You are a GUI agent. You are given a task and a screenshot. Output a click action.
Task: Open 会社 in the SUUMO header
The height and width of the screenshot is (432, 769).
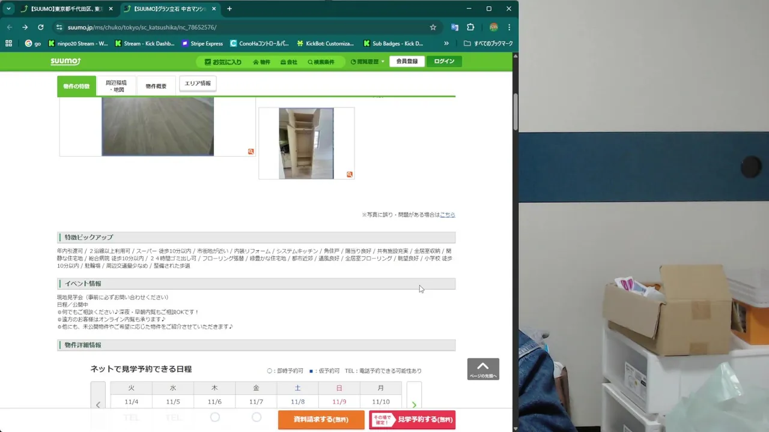(x=288, y=62)
